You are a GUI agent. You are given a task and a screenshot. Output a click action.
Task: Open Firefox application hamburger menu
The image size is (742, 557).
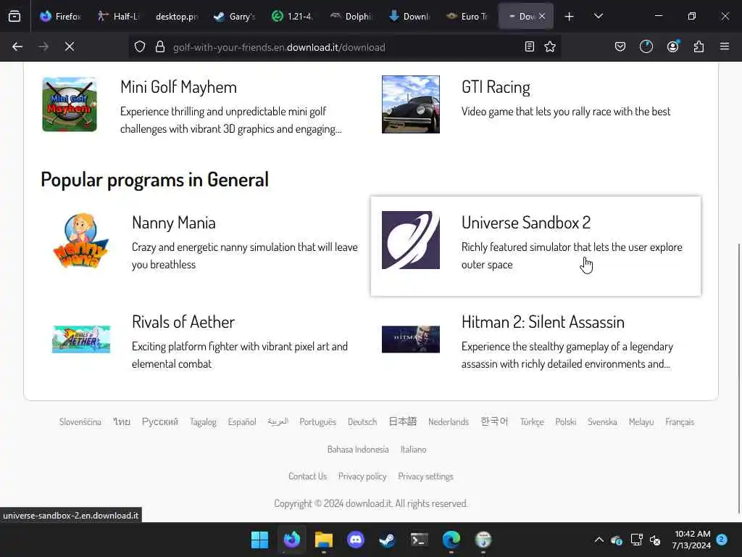click(x=724, y=46)
